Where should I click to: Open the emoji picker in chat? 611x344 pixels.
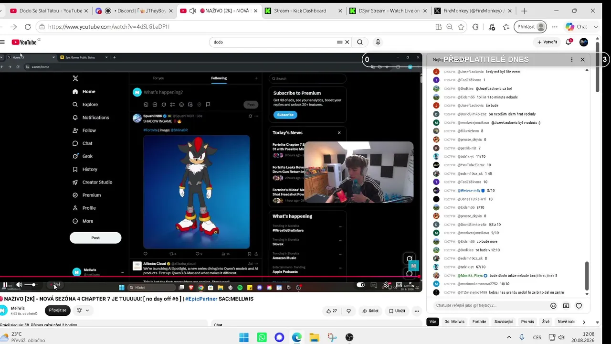553,306
